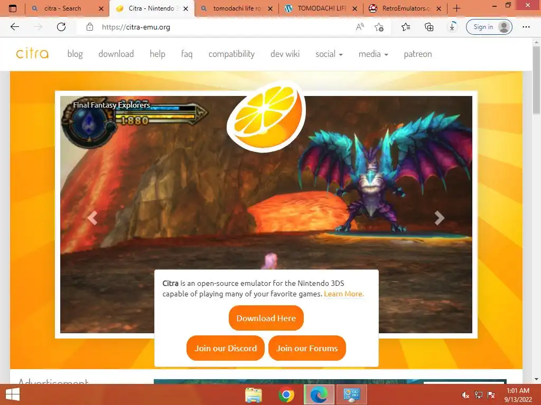Image resolution: width=541 pixels, height=405 pixels.
Task: Click the Sign in button
Action: tap(489, 27)
